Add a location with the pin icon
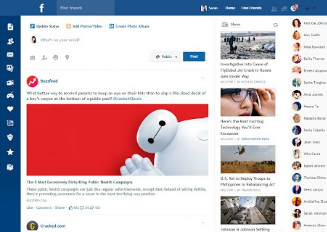Screen dimensions: 327x232 coord(67,57)
